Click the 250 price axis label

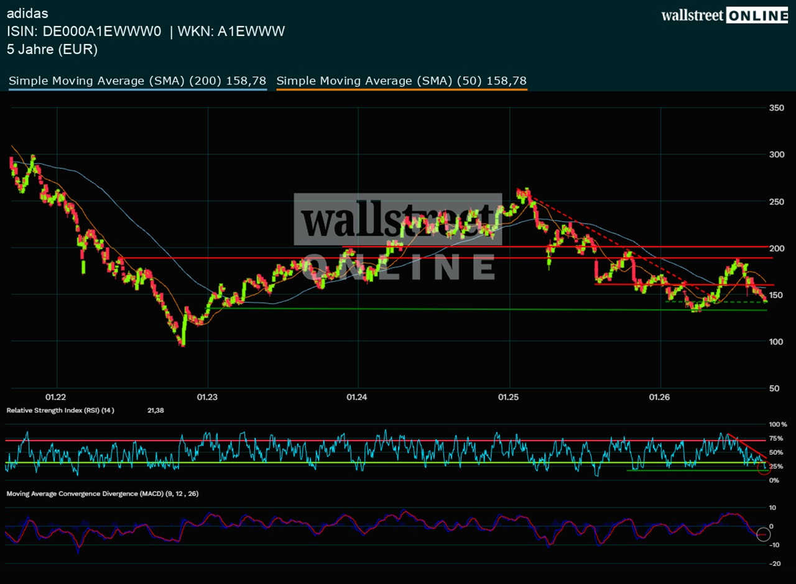776,202
